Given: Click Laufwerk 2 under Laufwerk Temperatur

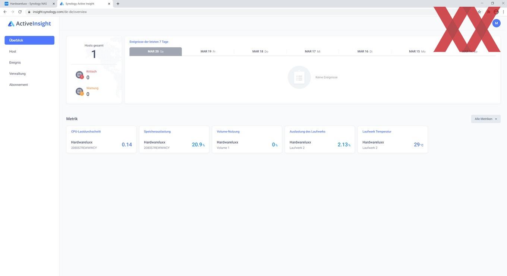Looking at the screenshot, I should [370, 148].
